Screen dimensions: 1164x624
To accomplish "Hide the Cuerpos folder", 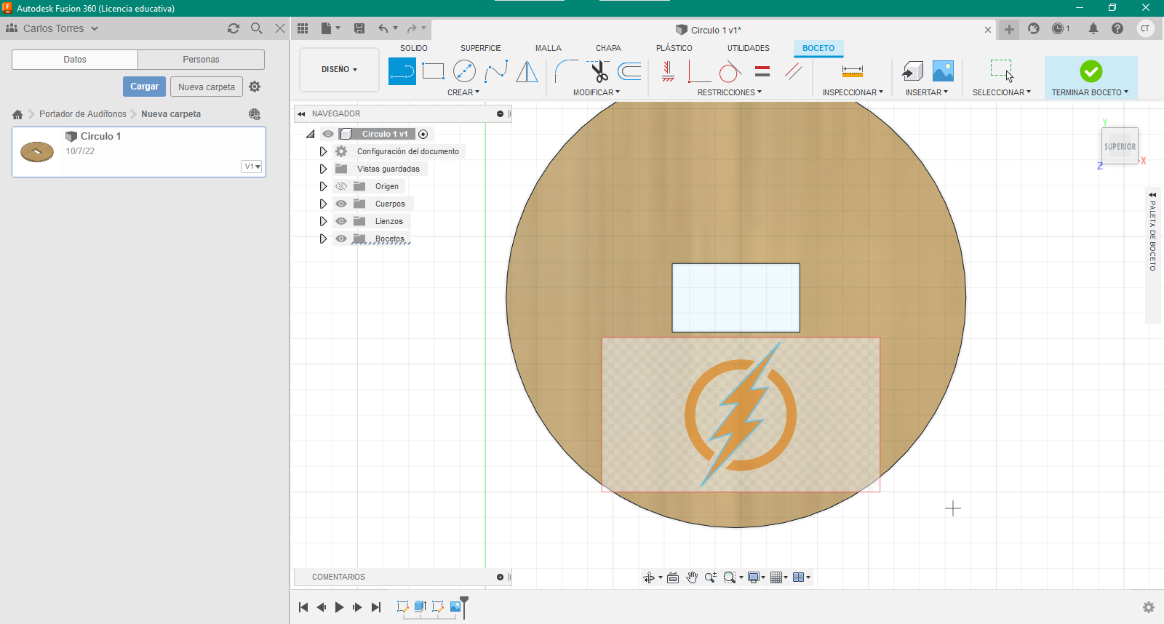I will click(x=341, y=204).
